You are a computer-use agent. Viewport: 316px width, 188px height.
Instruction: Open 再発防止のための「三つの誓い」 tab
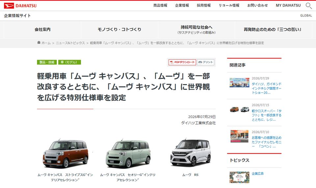click(273, 29)
